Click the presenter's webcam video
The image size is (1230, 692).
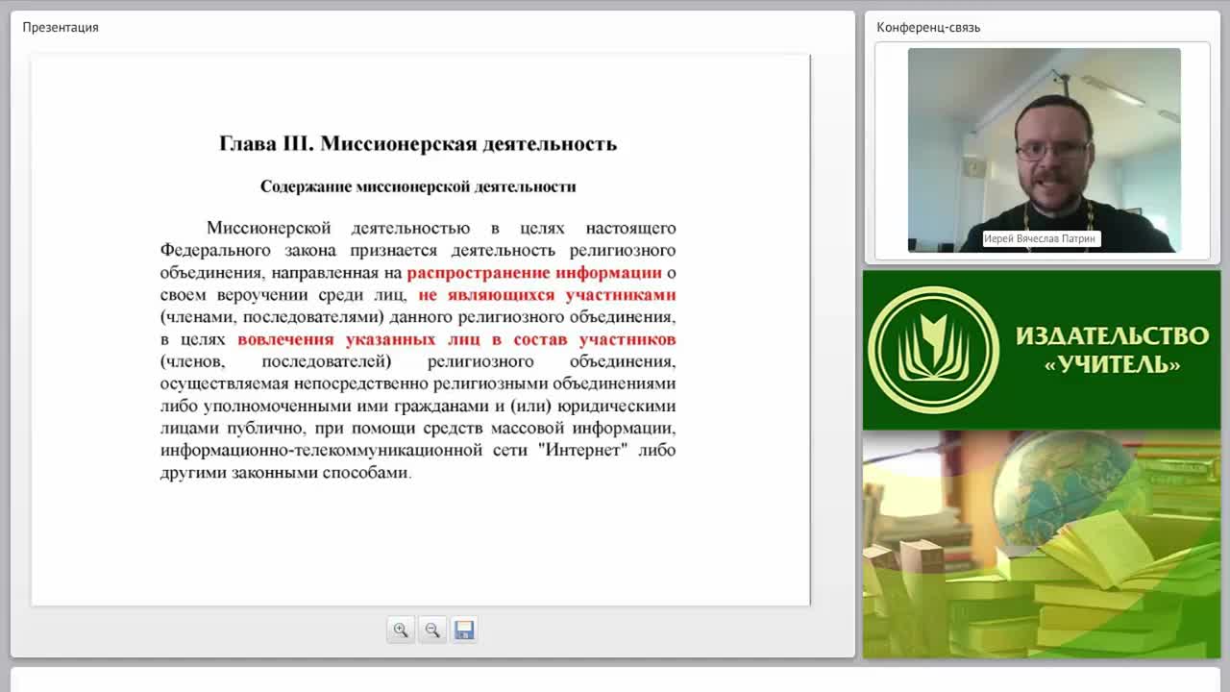[x=1044, y=150]
